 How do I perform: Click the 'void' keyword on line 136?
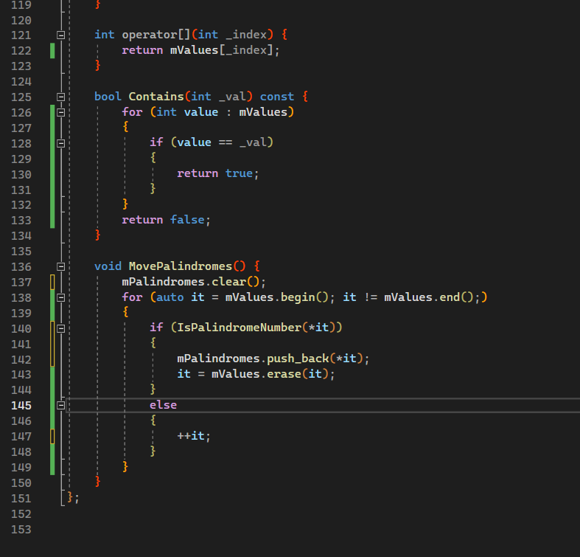point(108,266)
